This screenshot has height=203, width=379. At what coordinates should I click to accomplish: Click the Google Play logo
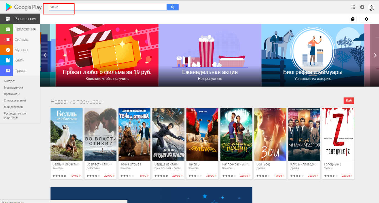tap(24, 7)
